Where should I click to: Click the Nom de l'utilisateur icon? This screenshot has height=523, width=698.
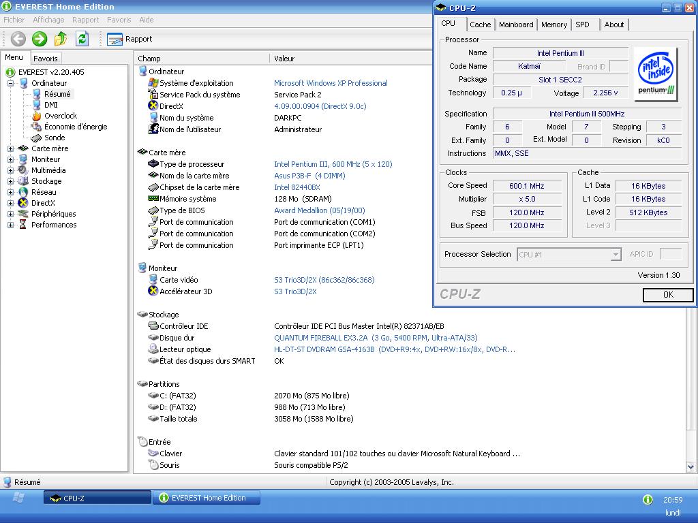tap(153, 129)
